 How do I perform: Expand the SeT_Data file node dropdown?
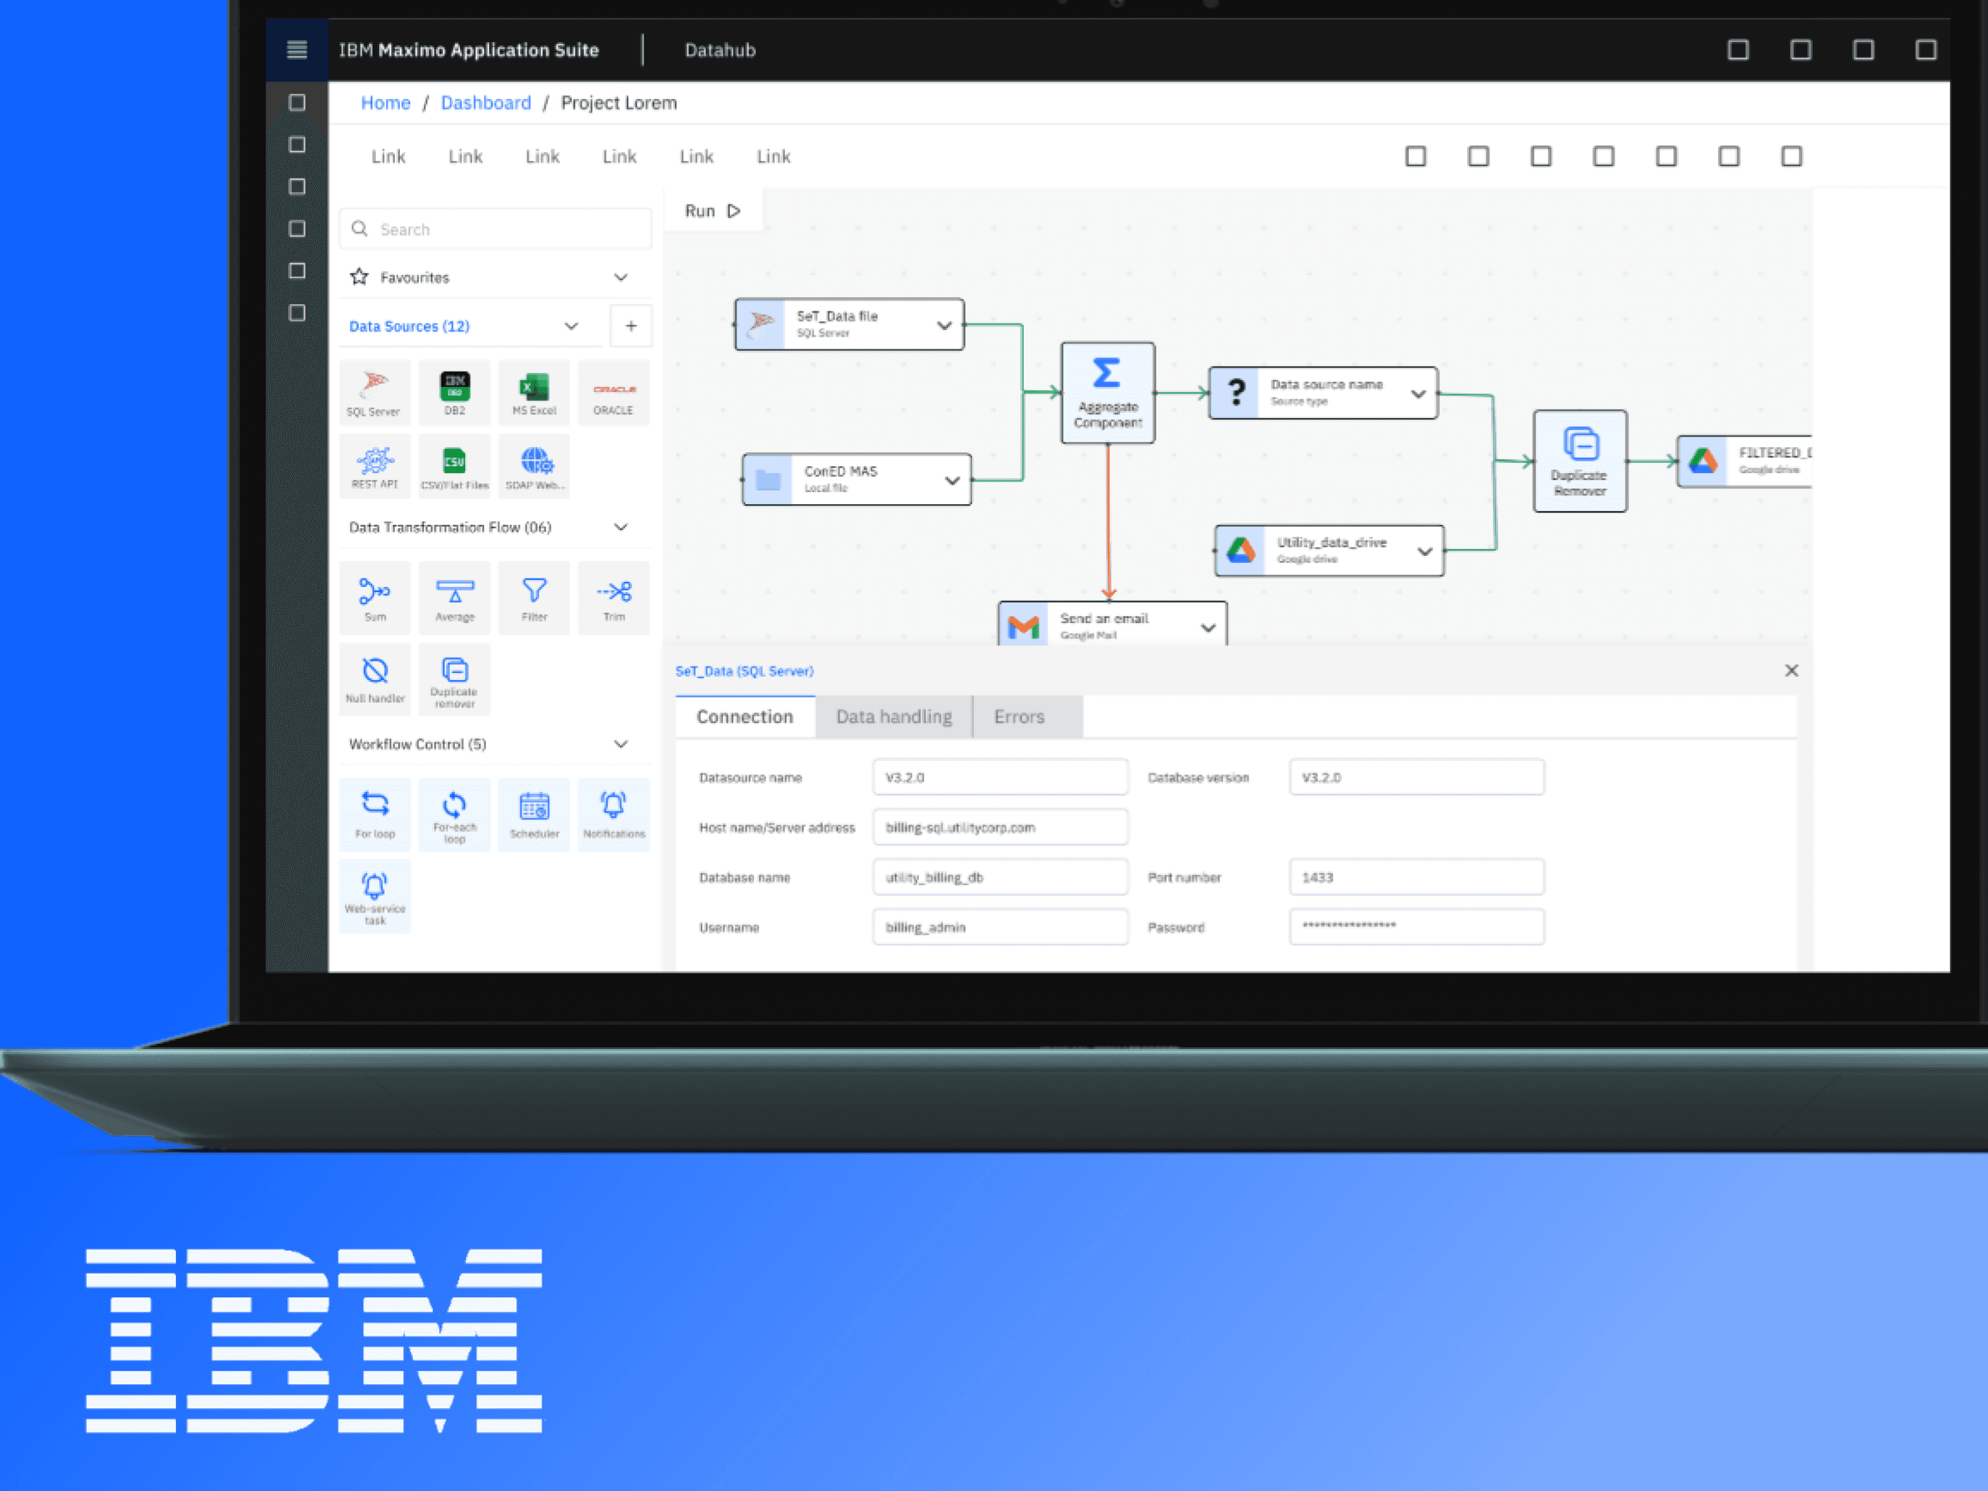[944, 324]
